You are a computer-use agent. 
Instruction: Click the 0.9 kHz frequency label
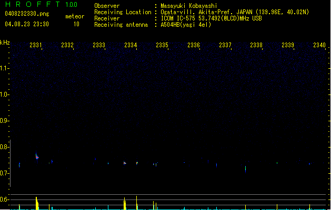pyautogui.click(x=4, y=121)
